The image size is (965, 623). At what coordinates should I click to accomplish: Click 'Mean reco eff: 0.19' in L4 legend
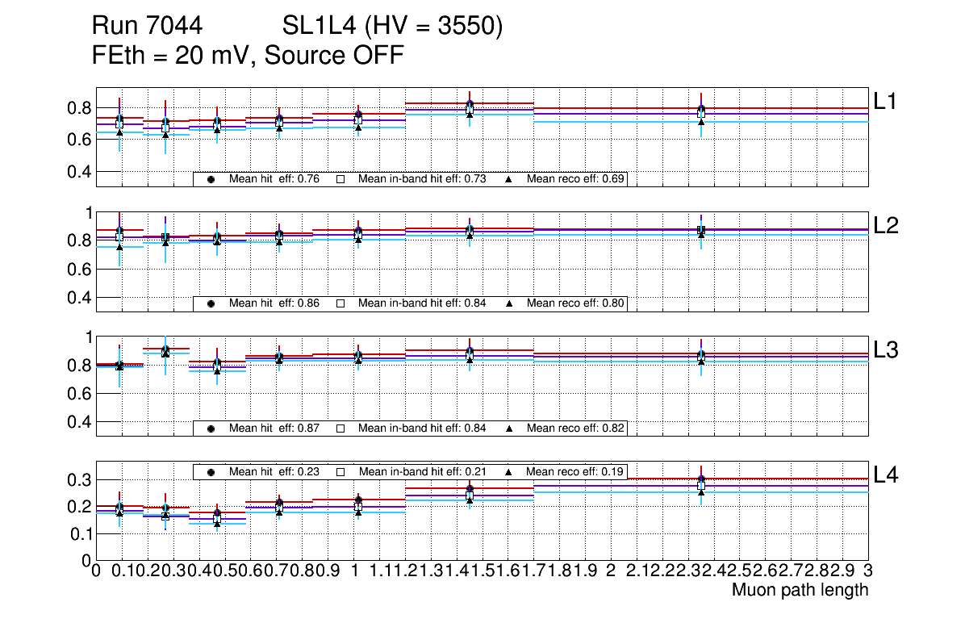576,471
